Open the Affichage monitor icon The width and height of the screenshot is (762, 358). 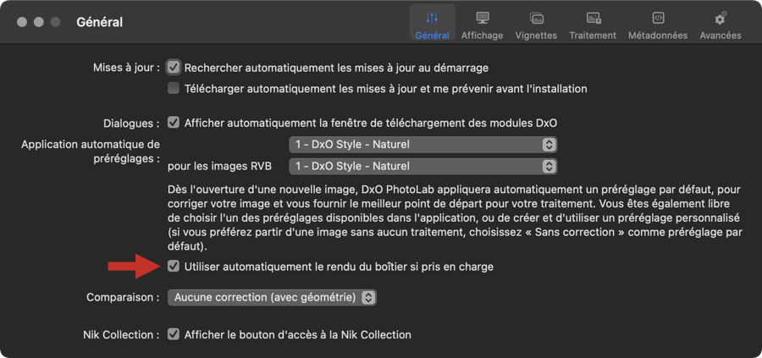[x=482, y=18]
